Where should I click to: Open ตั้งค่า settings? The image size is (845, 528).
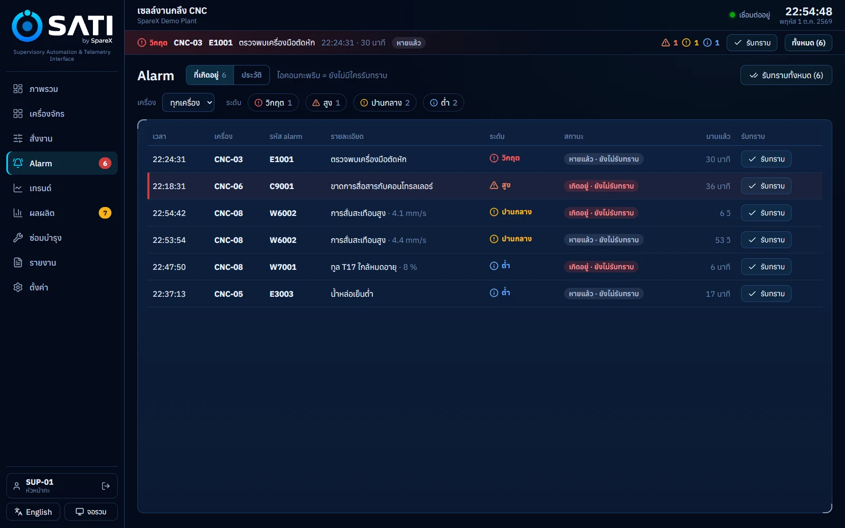[62, 287]
